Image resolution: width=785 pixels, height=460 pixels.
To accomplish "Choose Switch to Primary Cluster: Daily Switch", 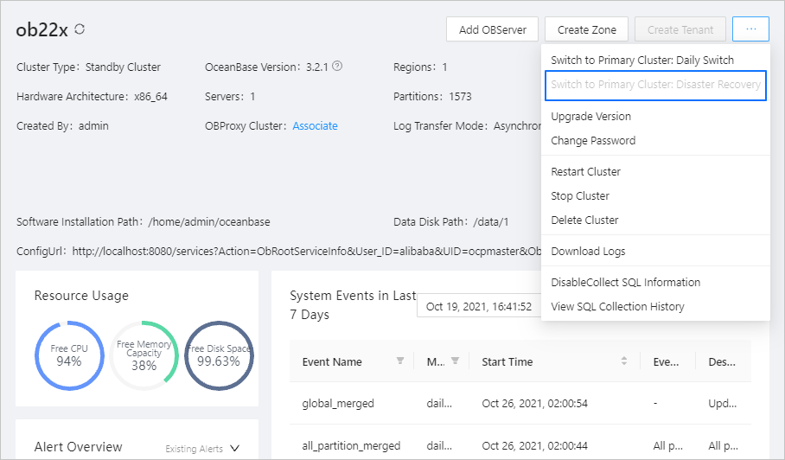I will click(x=642, y=60).
